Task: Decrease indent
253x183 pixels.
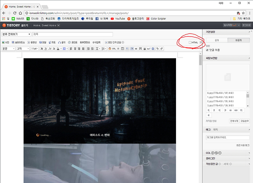Action: point(92,49)
